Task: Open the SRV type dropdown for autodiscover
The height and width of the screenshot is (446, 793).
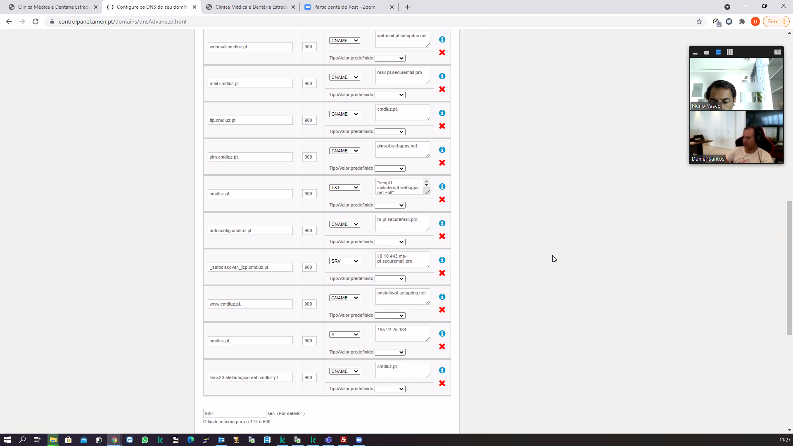Action: click(344, 261)
